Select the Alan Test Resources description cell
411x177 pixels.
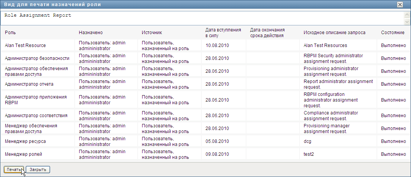(325, 45)
